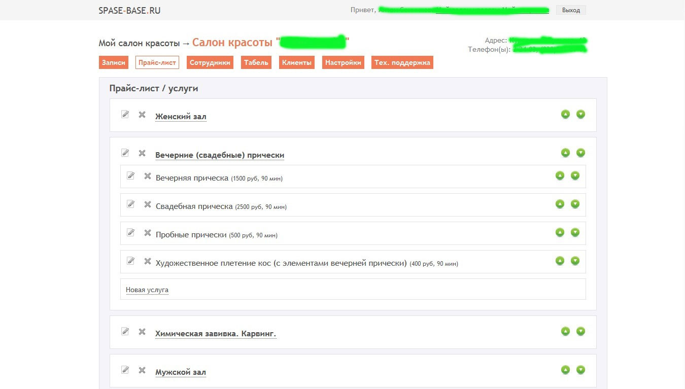Delete the Вечерние (свадебные) прически category
The height and width of the screenshot is (389, 685).
142,153
